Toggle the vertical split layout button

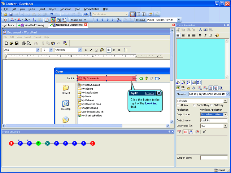144,14
